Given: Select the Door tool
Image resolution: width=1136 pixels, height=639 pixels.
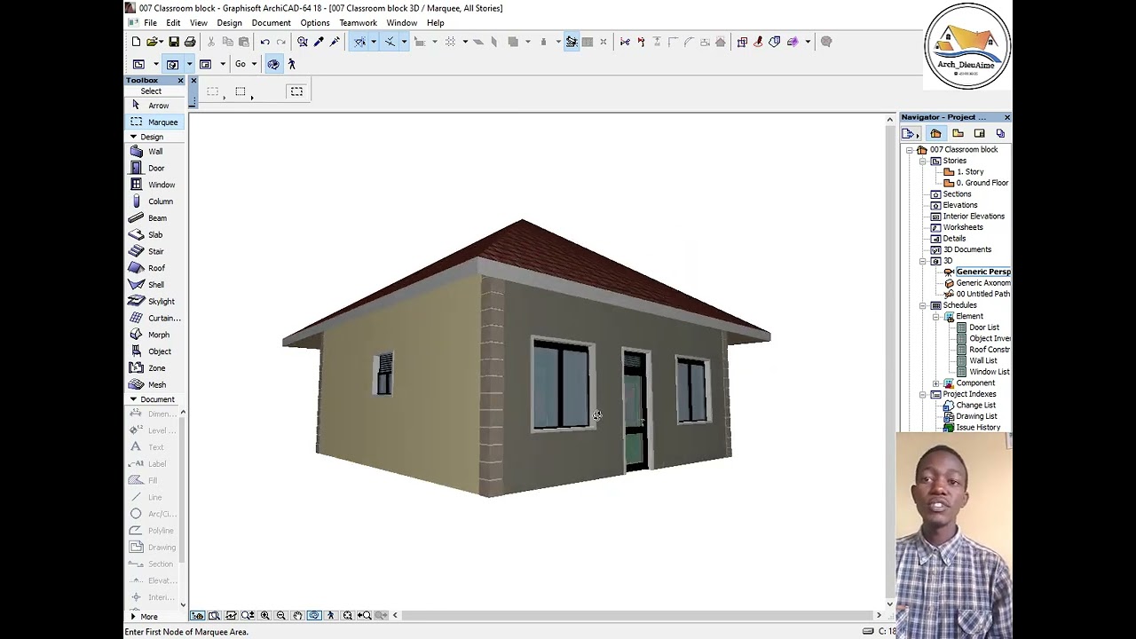Looking at the screenshot, I should (155, 168).
